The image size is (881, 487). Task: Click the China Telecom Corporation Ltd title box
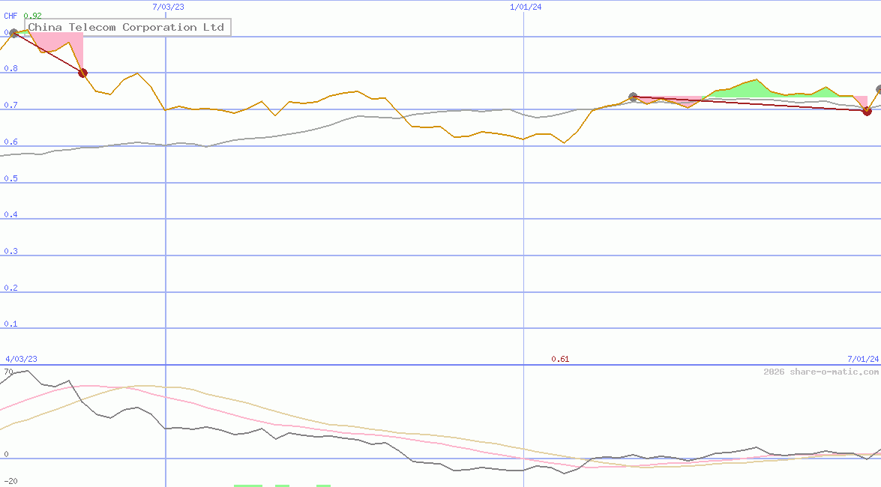127,27
